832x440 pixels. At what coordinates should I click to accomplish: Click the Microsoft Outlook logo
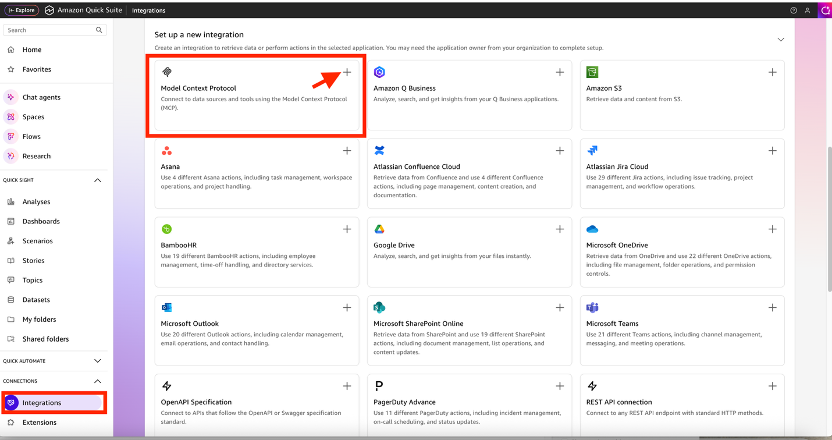click(x=167, y=307)
